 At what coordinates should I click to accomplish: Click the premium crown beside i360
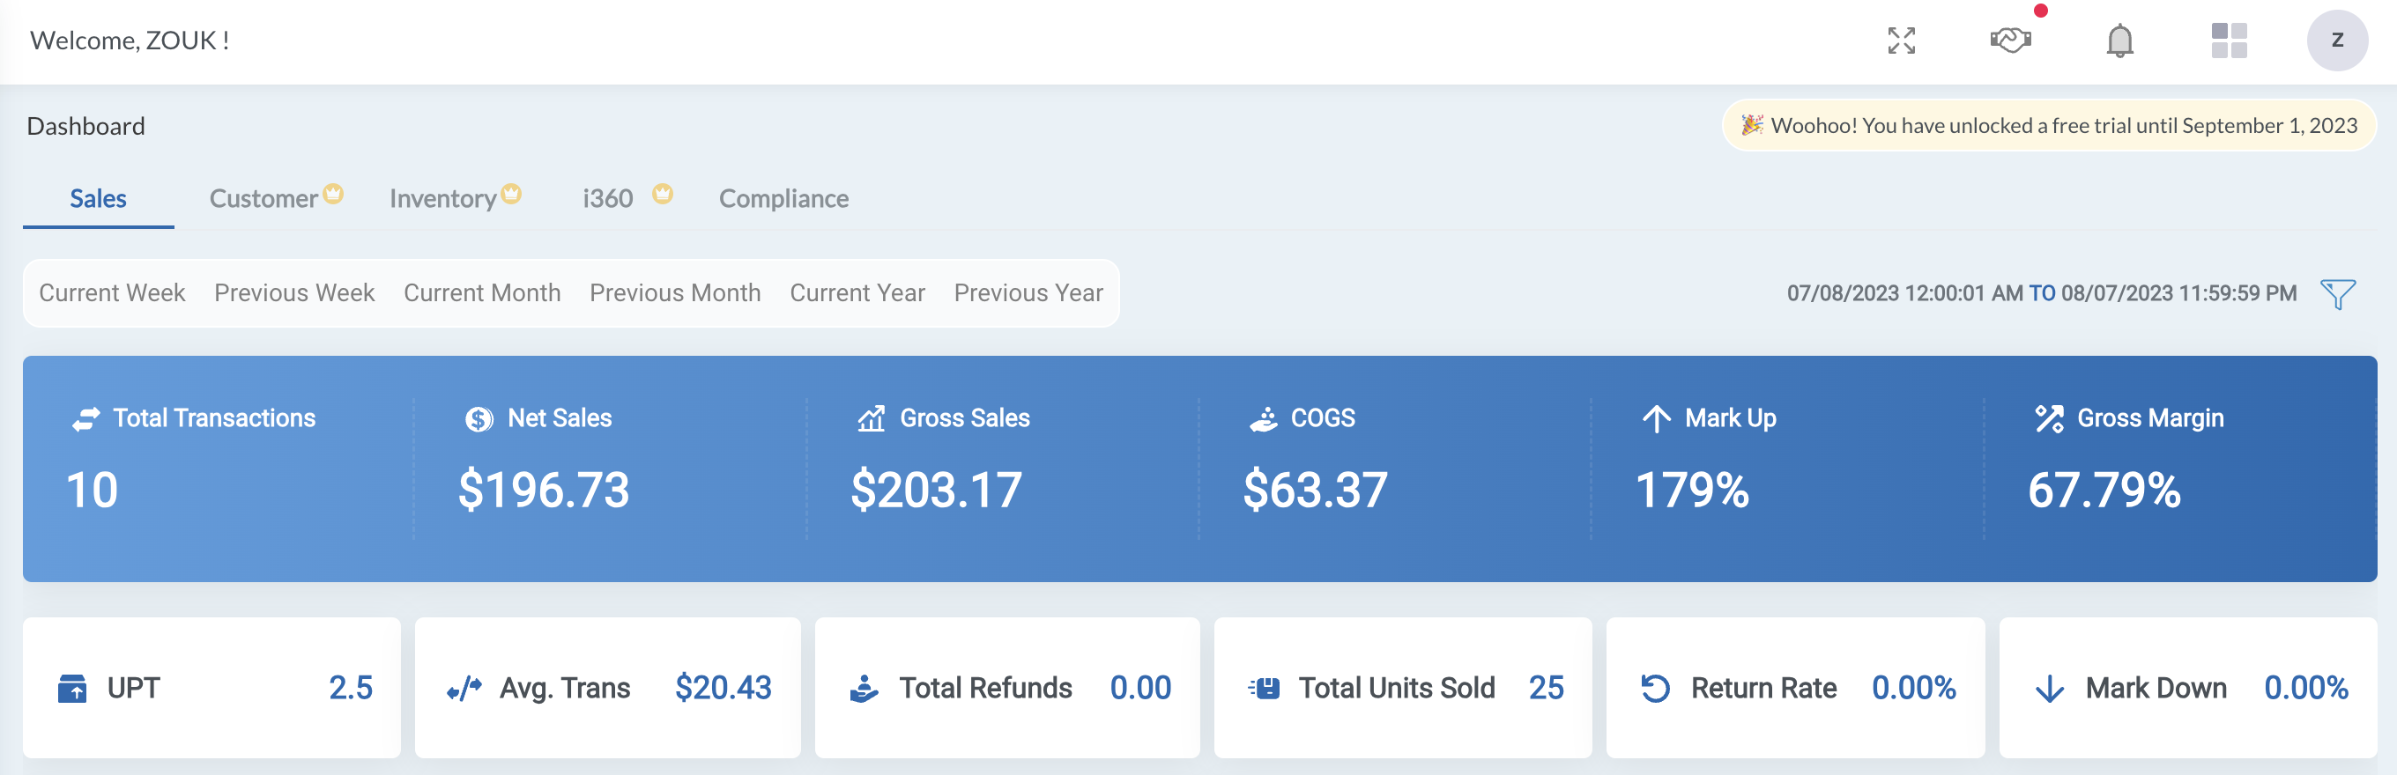click(x=662, y=194)
